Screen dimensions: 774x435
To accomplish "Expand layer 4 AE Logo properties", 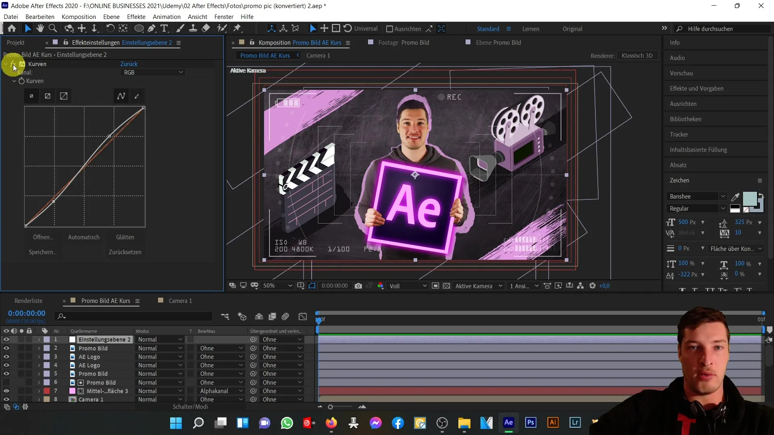I will click(39, 365).
